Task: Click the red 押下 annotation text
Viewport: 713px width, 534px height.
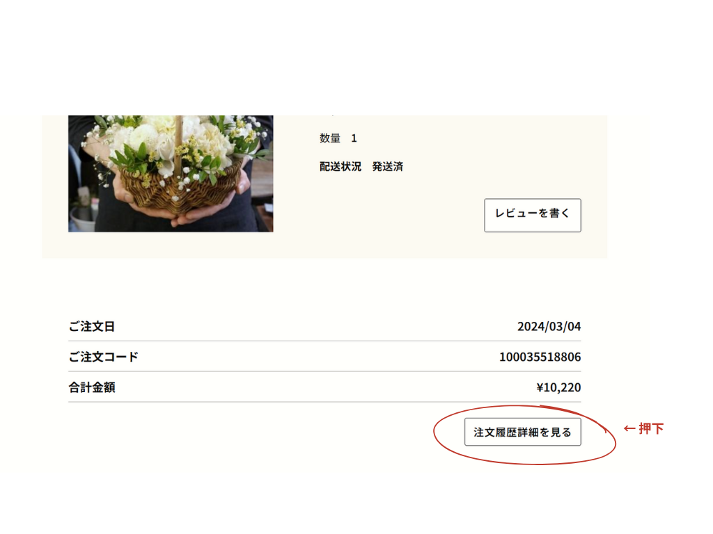Action: pyautogui.click(x=651, y=428)
